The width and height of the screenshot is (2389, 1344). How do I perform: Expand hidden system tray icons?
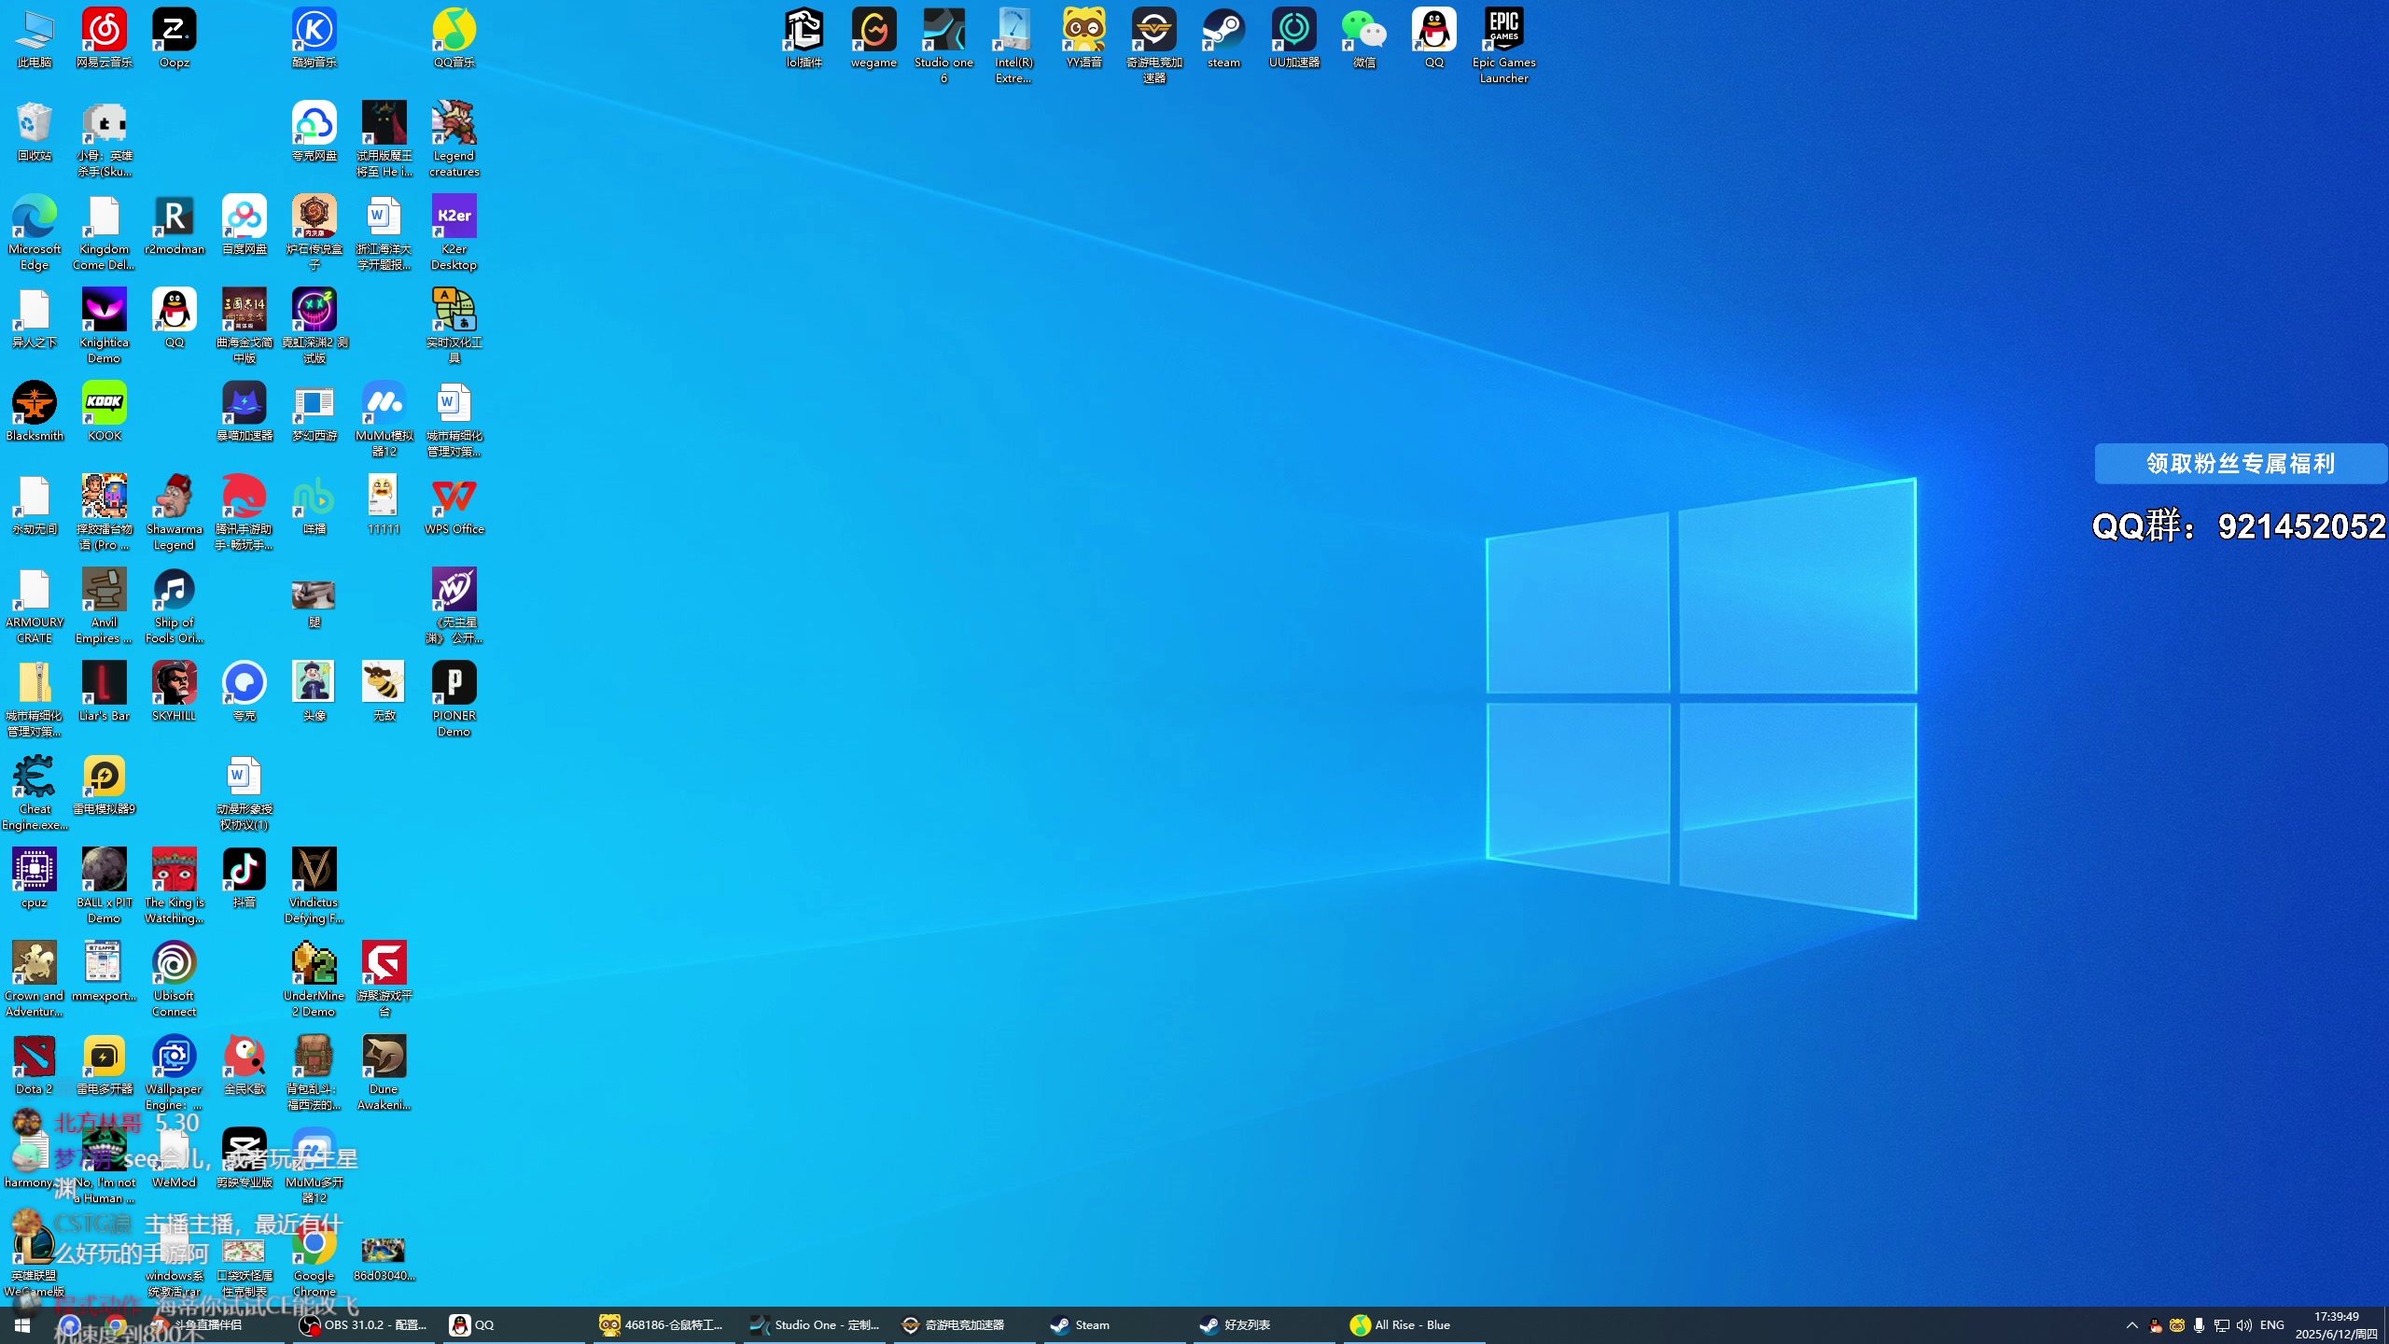tap(2132, 1324)
